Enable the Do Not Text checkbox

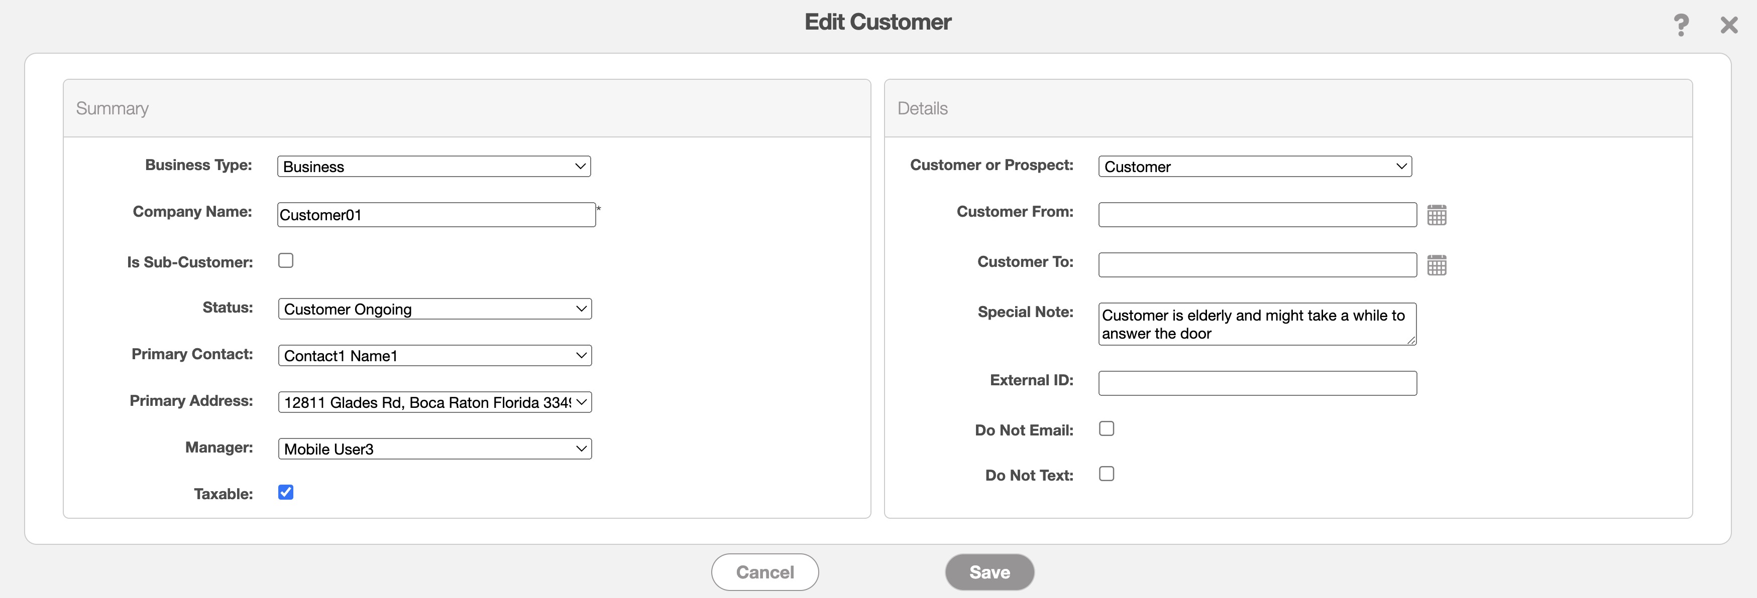[1107, 474]
